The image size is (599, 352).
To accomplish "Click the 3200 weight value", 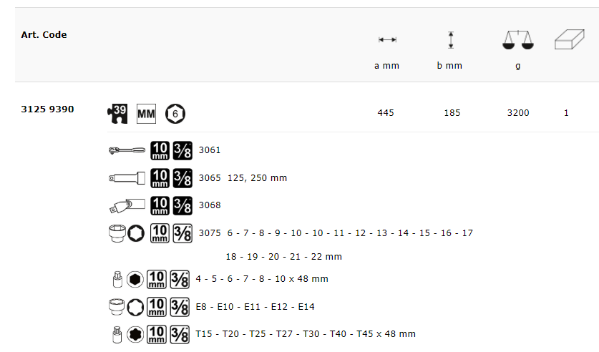I will pos(517,113).
